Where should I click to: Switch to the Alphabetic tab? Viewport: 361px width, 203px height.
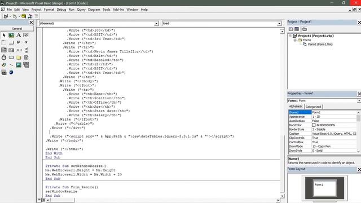pyautogui.click(x=296, y=107)
